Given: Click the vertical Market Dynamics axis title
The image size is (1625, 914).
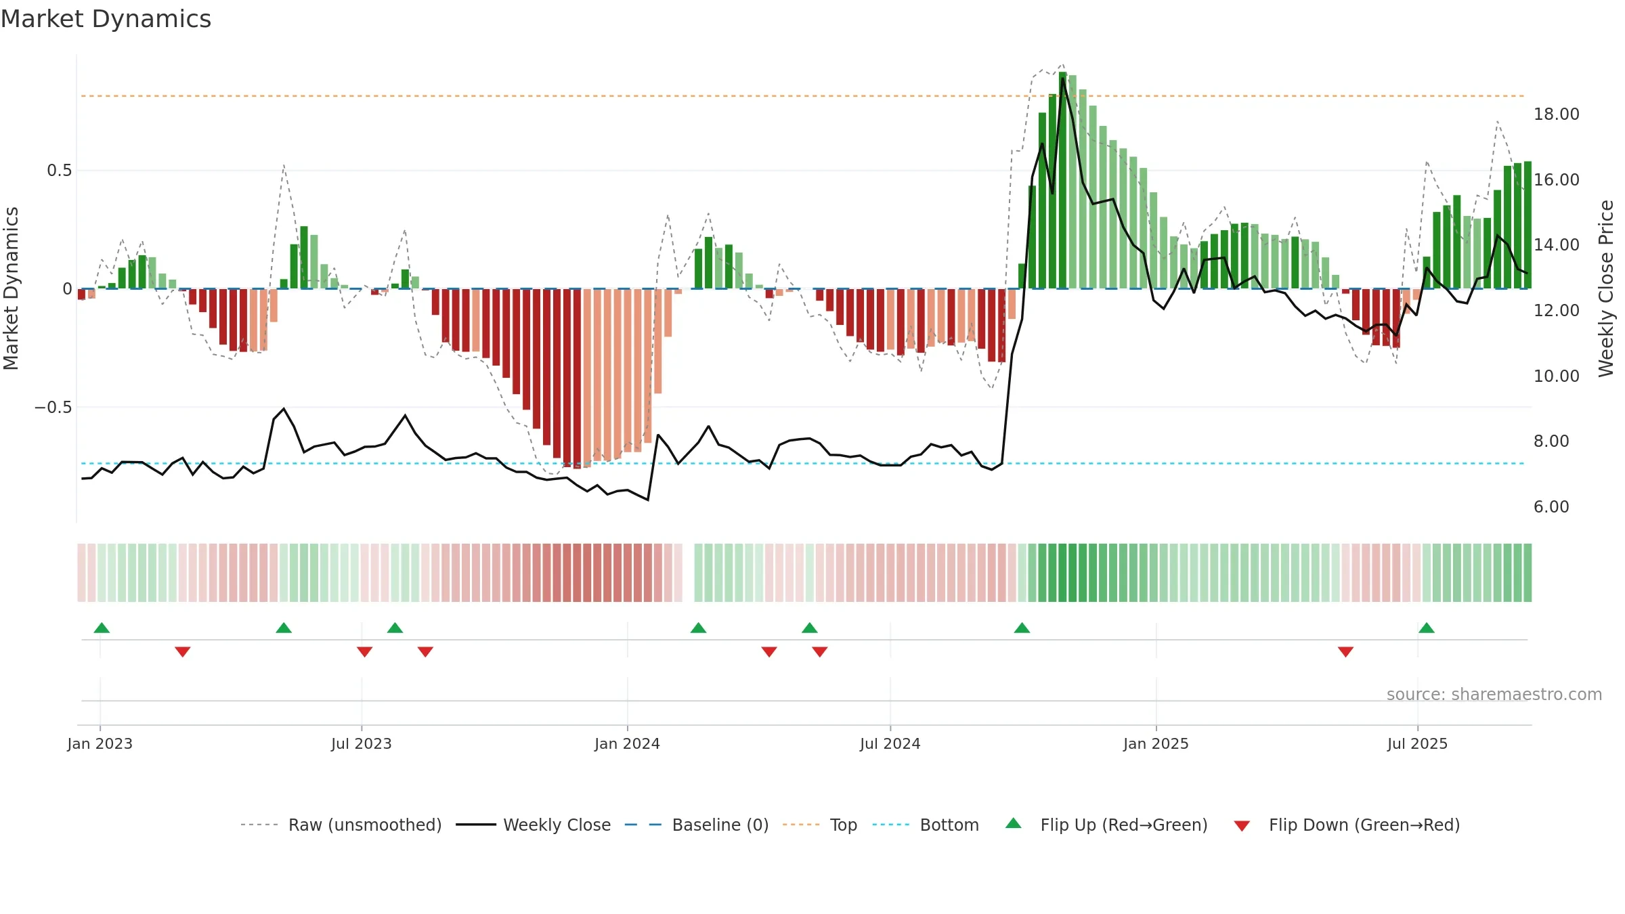Looking at the screenshot, I should tap(11, 288).
